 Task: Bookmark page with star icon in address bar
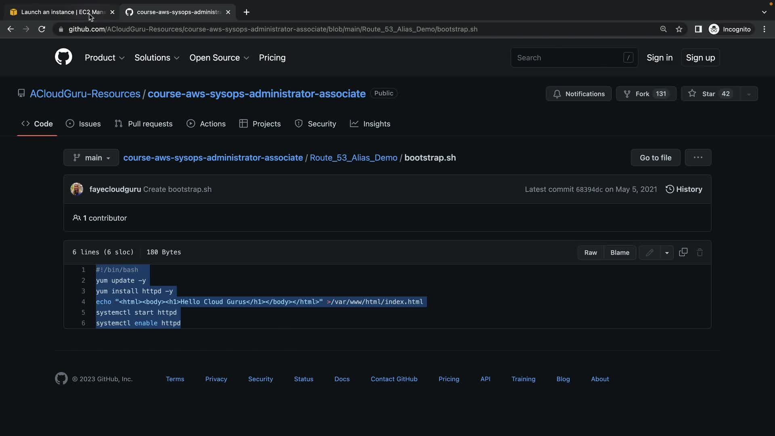[679, 29]
